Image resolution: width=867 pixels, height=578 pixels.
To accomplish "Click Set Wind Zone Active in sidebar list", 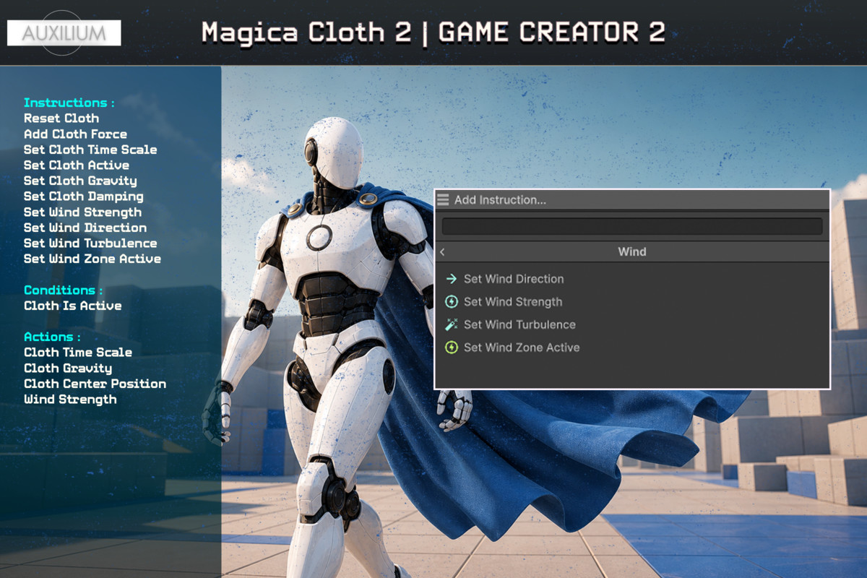I will (x=92, y=259).
